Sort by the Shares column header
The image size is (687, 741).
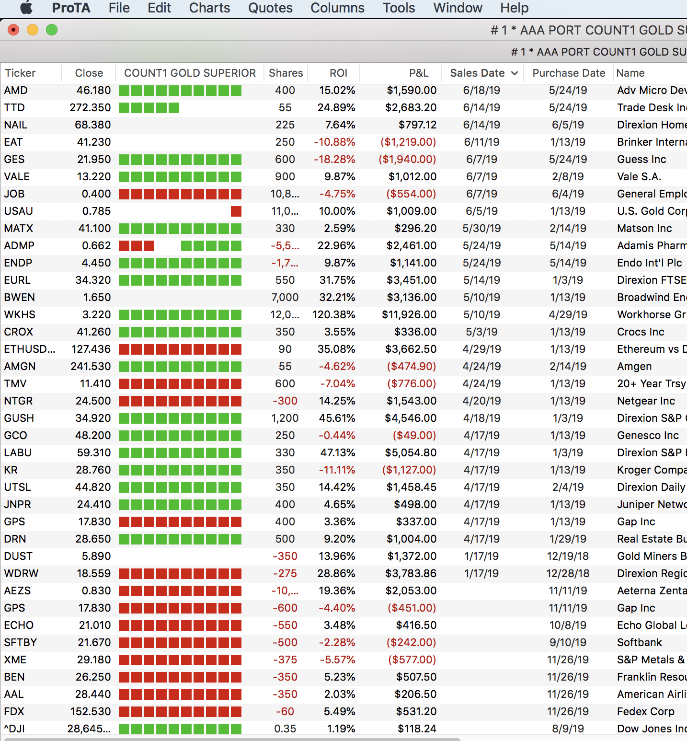coord(286,73)
